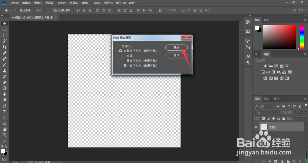This screenshot has height=163, width=308.
Task: Open the layer filter type (类型) dropdown
Action: (x=263, y=106)
